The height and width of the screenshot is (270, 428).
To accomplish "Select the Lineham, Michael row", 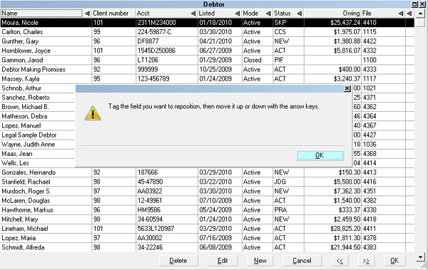I will (207, 229).
